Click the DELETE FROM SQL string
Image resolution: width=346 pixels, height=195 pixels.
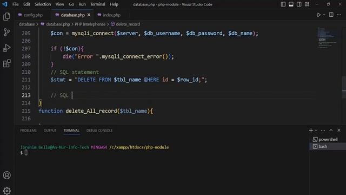coord(94,80)
